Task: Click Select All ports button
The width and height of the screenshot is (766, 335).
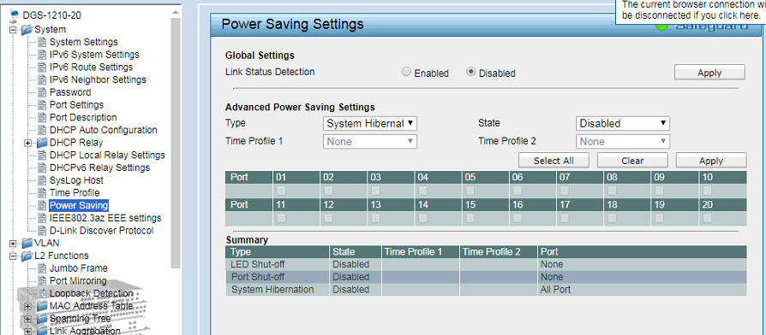Action: point(554,160)
